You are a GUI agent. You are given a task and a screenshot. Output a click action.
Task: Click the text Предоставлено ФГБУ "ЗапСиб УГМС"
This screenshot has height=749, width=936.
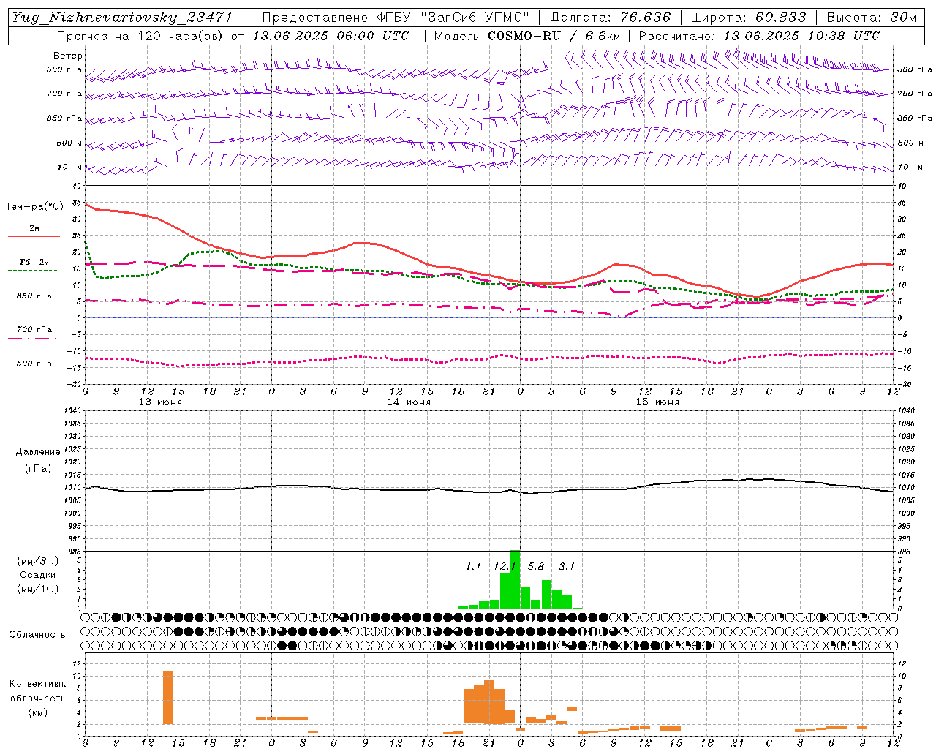396,18
